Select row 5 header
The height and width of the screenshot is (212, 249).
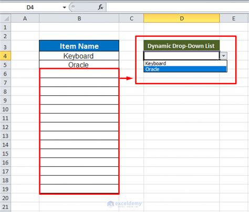tap(5, 65)
